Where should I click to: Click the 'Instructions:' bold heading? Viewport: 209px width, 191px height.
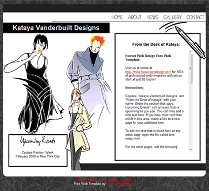tap(134, 88)
